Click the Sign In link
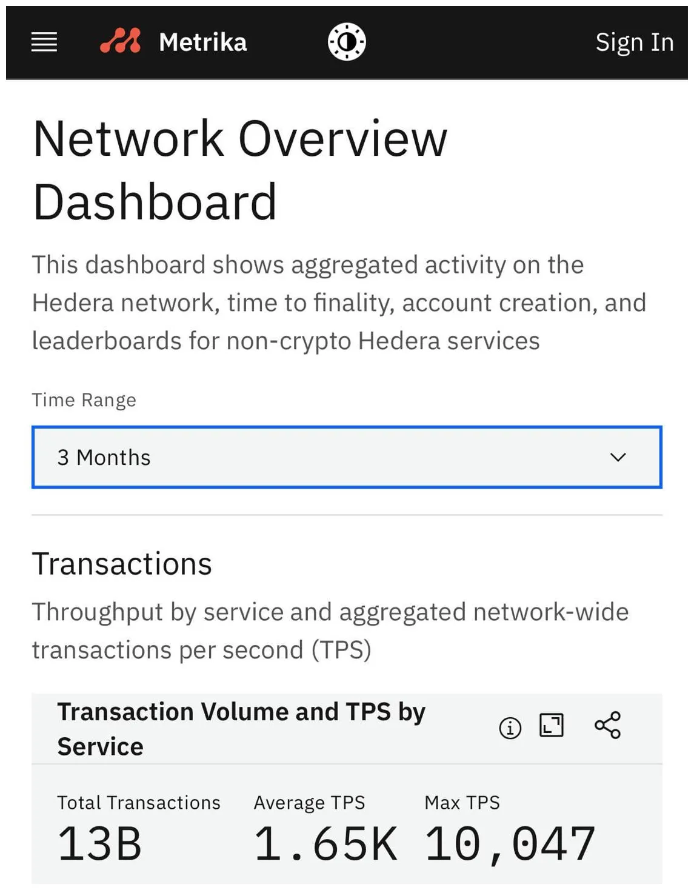Image resolution: width=694 pixels, height=890 pixels. tap(634, 42)
